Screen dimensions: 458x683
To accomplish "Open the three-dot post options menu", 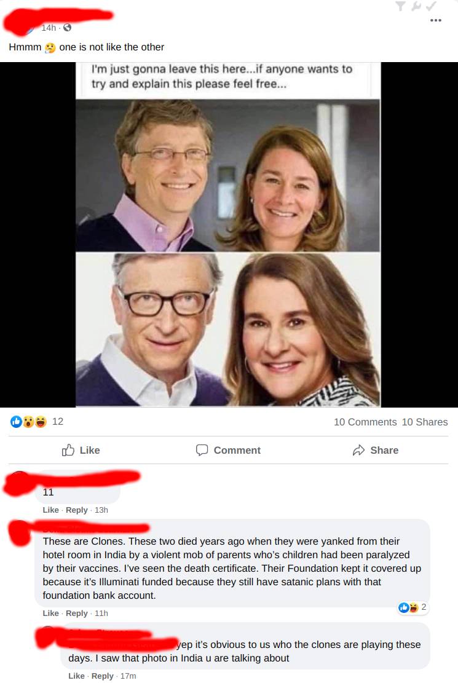I will 436,20.
